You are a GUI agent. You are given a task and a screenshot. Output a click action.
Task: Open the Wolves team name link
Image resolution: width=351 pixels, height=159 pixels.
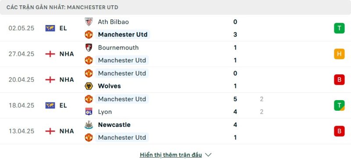pos(109,86)
